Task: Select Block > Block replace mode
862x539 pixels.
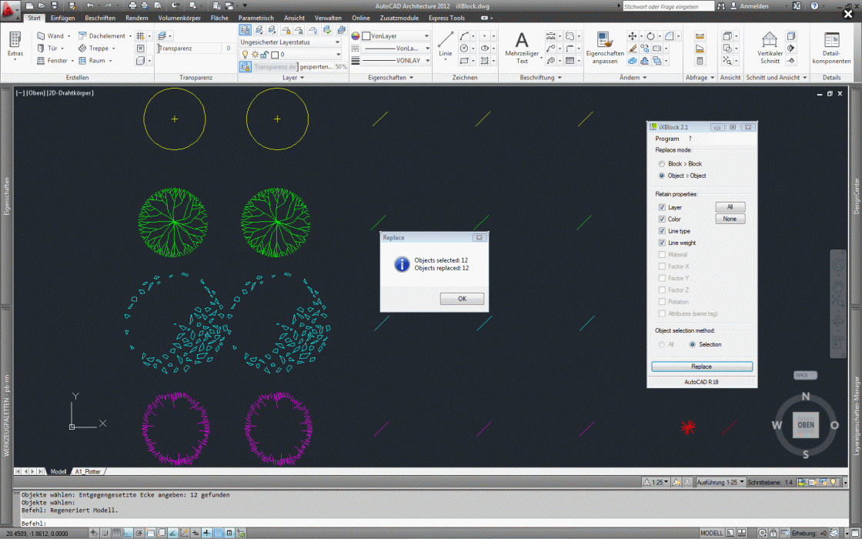Action: [x=680, y=164]
